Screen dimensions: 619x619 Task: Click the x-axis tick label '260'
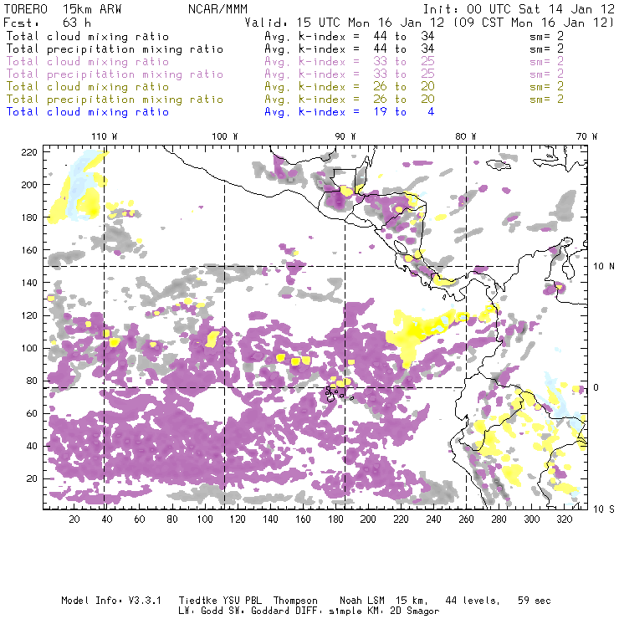pos(466,519)
